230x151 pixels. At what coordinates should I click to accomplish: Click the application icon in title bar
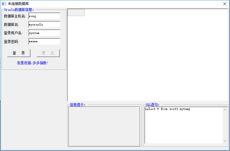pyautogui.click(x=4, y=4)
